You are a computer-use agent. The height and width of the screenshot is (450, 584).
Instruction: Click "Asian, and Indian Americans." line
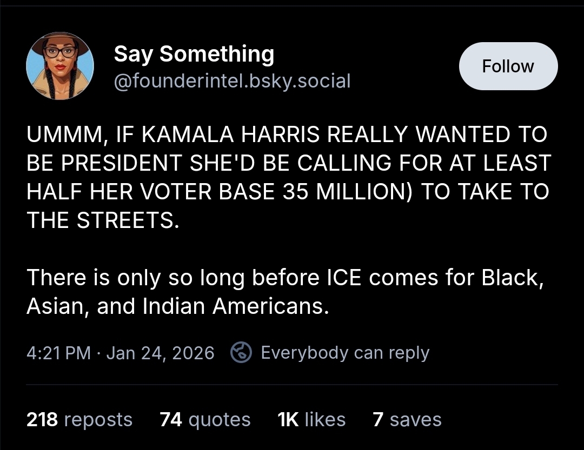177,306
